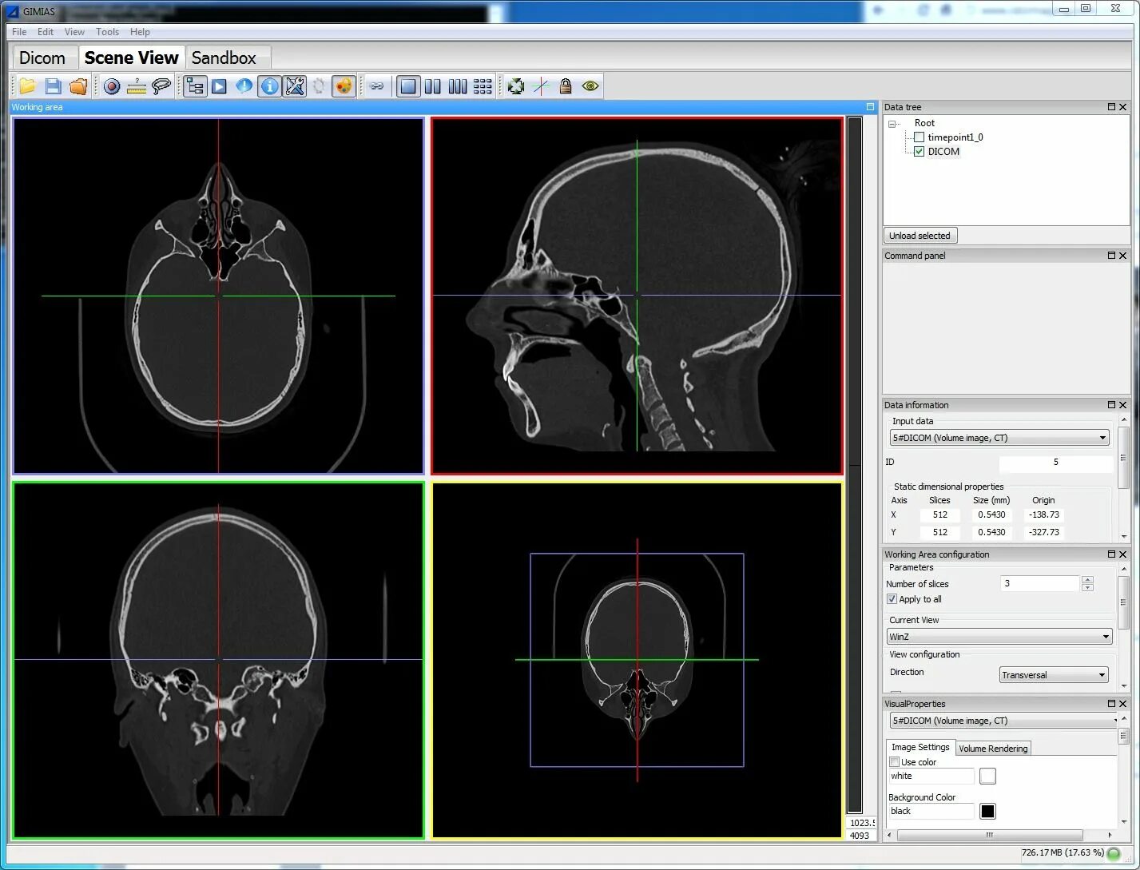Screen dimensions: 1140x870
Task: Activate the ruler measurement tool
Action: [x=137, y=86]
